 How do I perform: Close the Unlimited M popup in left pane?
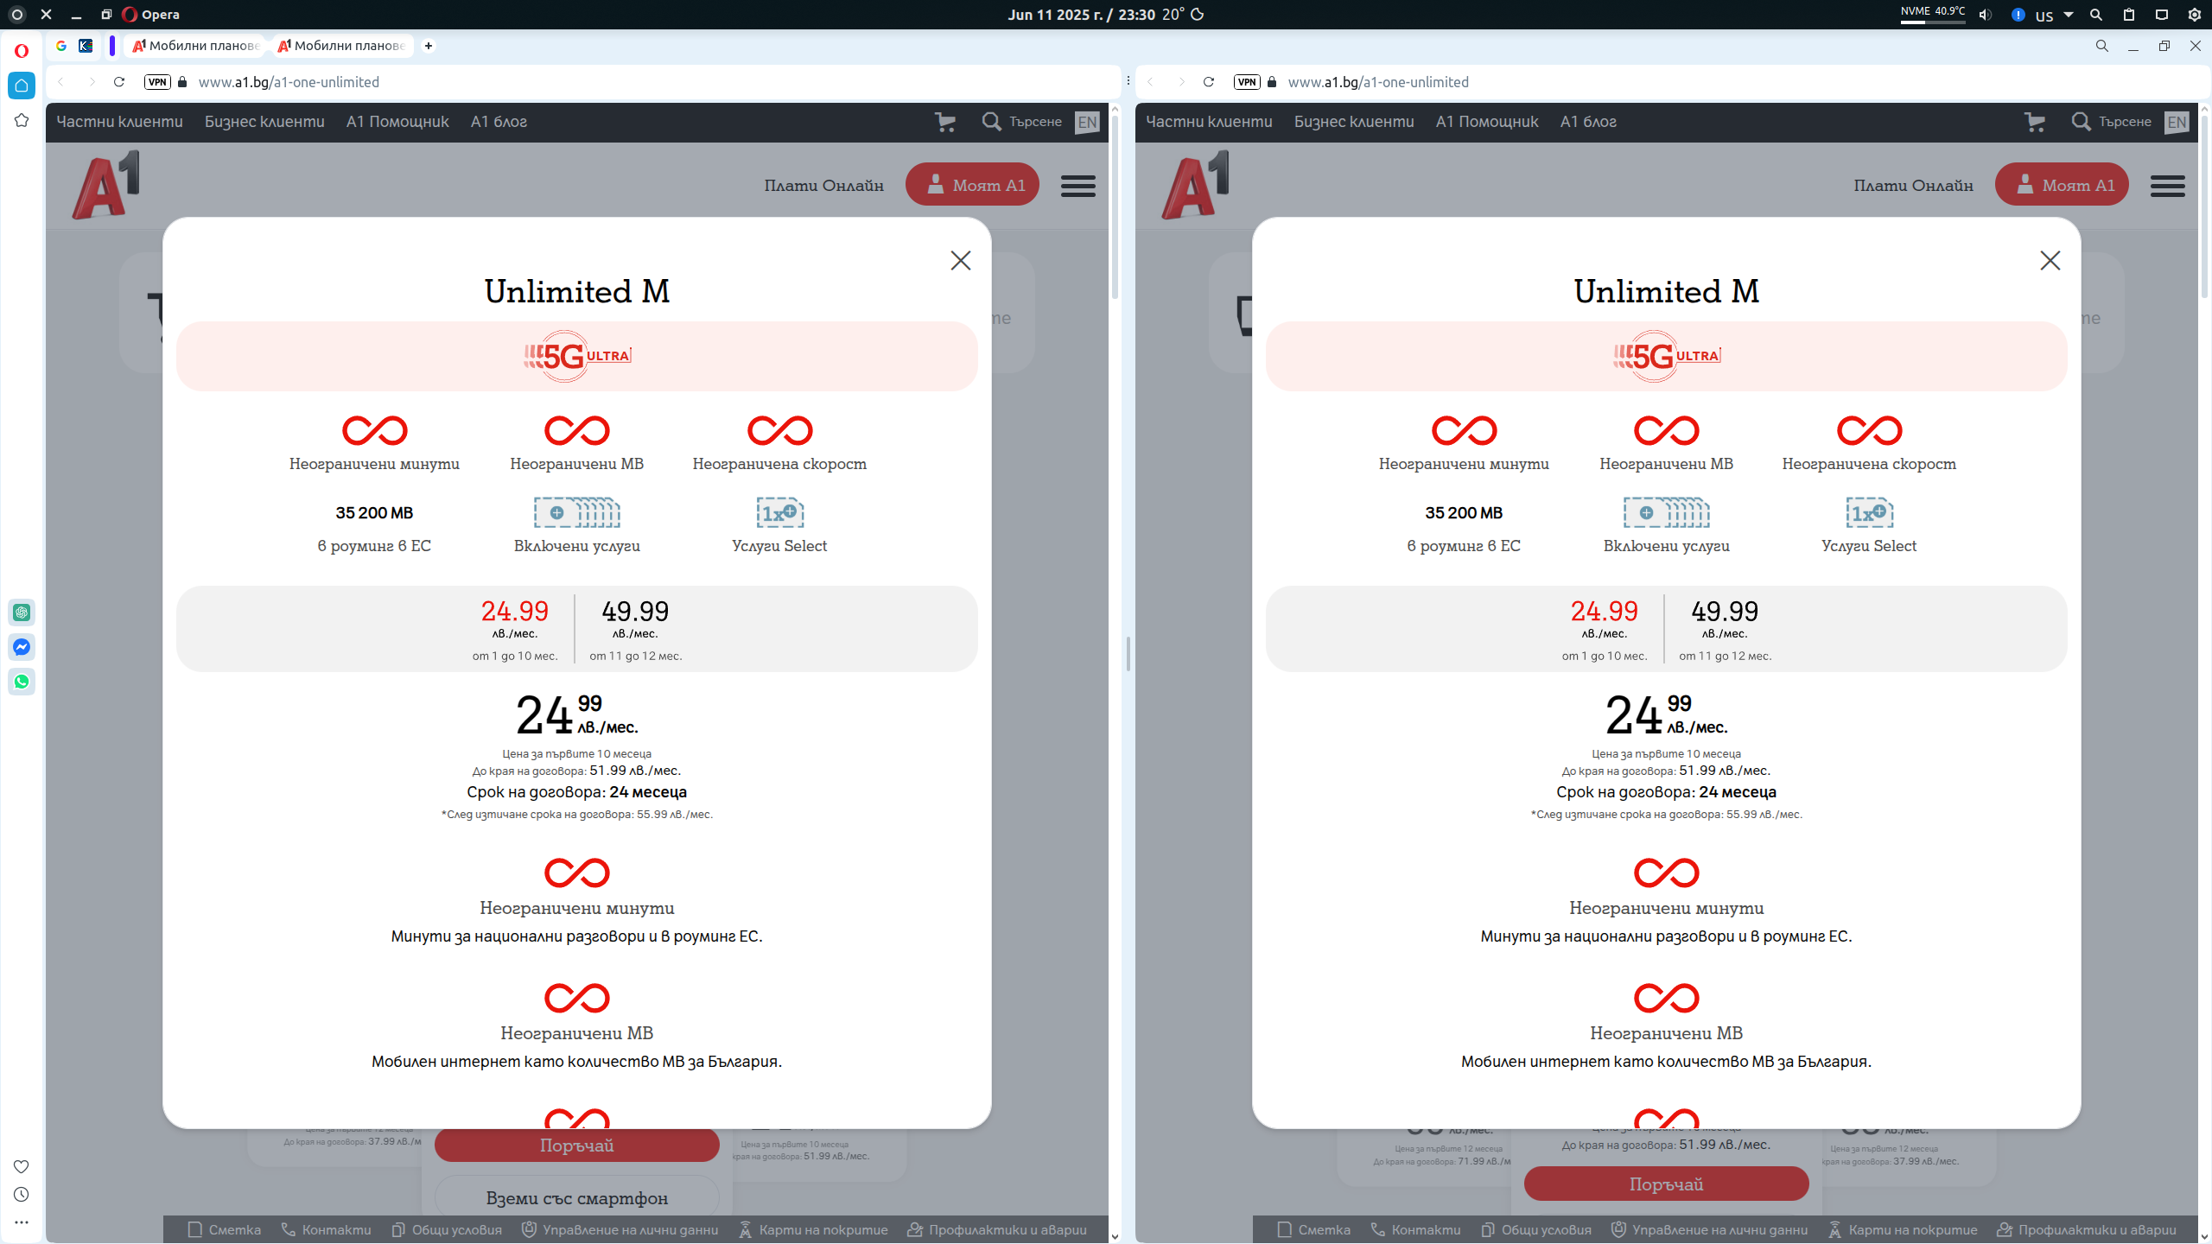pyautogui.click(x=961, y=261)
